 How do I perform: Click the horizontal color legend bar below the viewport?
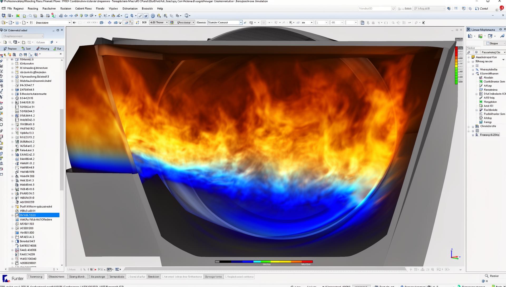[x=264, y=262]
